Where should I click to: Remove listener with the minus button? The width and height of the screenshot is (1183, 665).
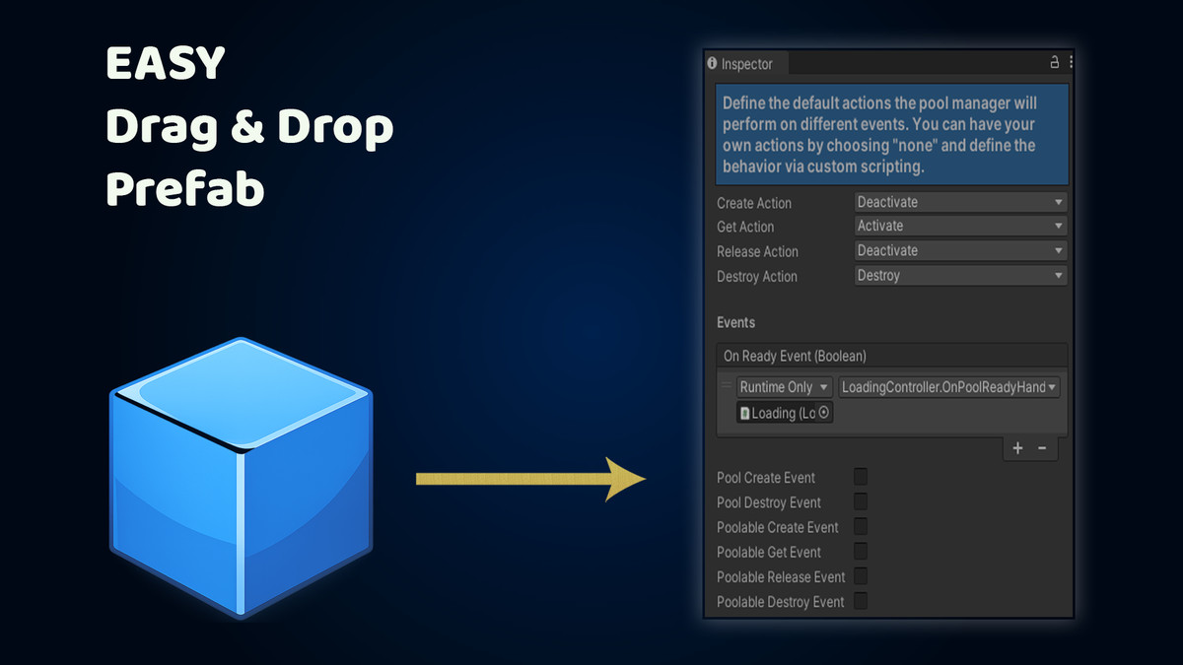point(1042,448)
